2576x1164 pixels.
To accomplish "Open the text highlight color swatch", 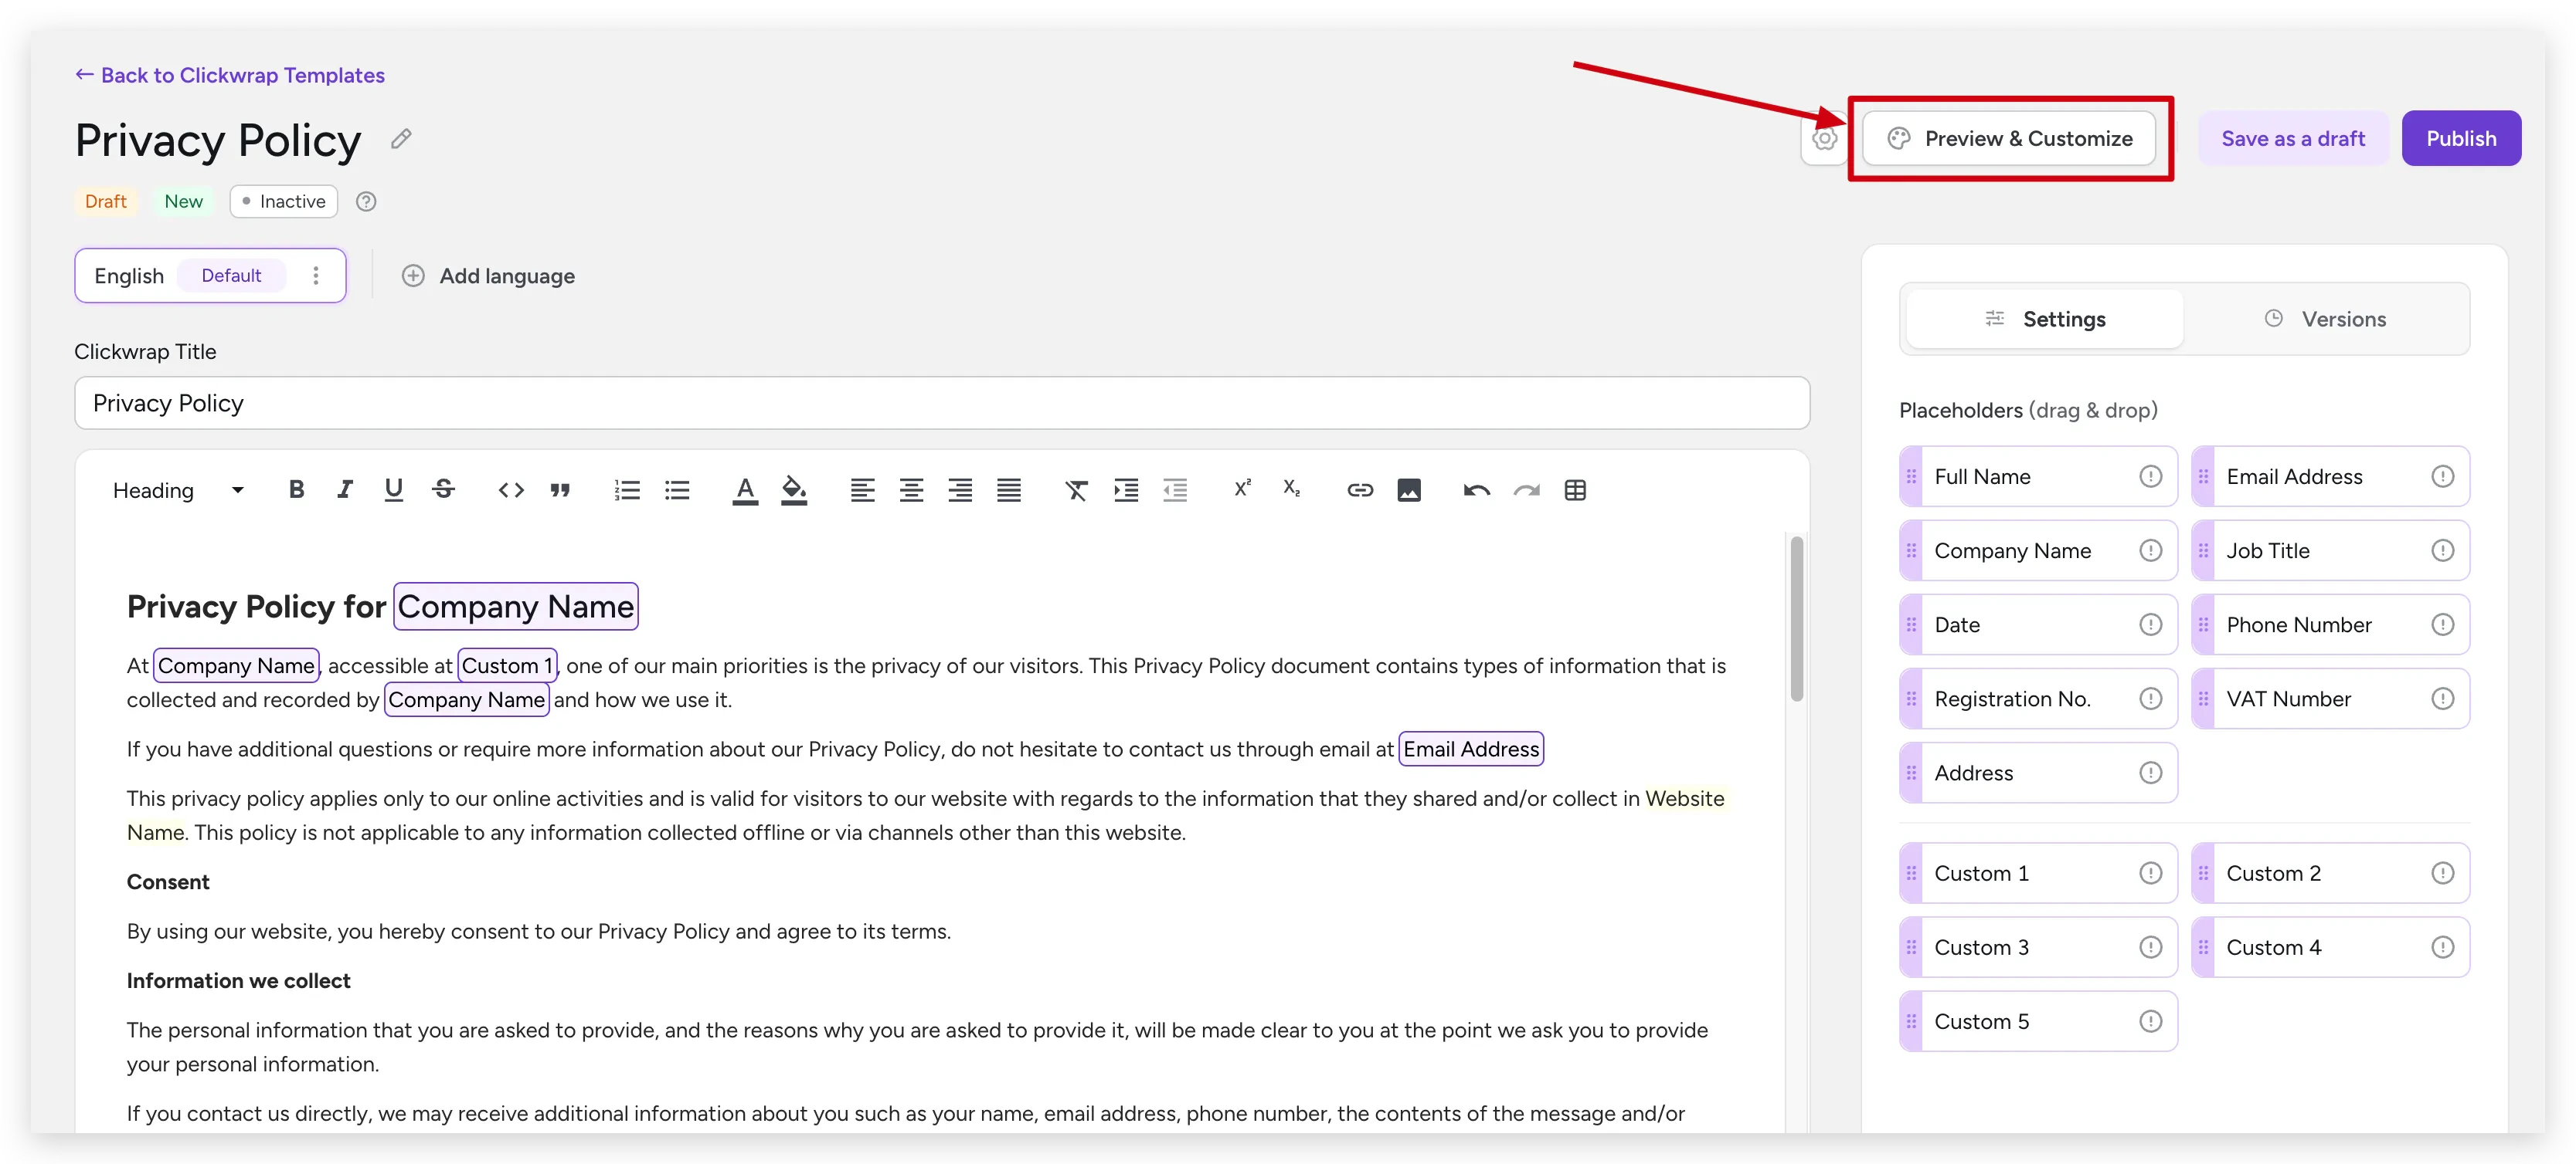I will coord(794,489).
